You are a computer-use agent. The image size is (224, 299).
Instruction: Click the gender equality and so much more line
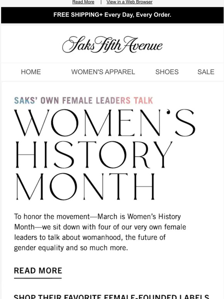(71, 248)
